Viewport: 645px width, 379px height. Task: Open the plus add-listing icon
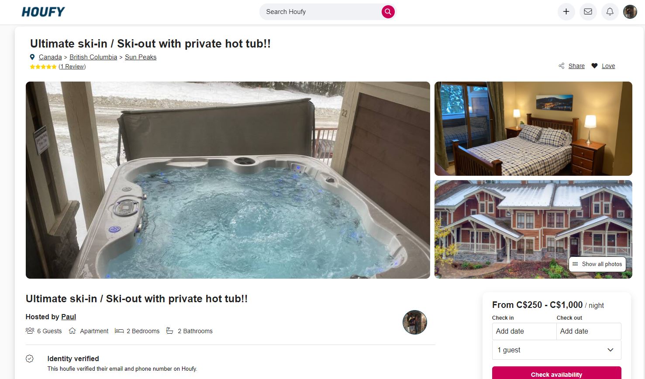tap(566, 12)
